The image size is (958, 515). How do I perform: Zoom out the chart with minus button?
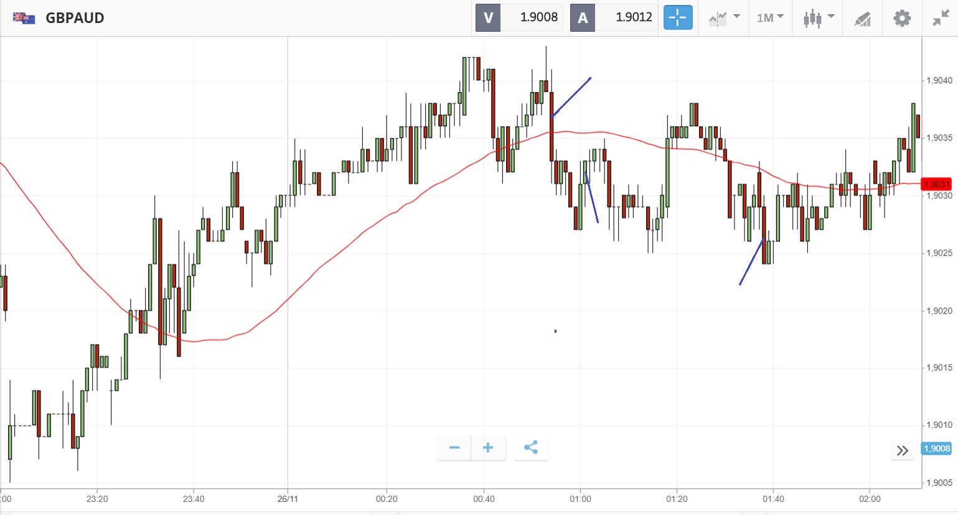tap(454, 448)
